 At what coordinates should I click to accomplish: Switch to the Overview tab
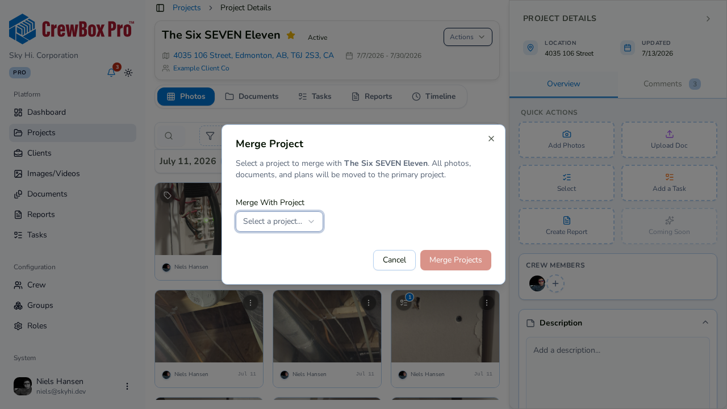(563, 84)
